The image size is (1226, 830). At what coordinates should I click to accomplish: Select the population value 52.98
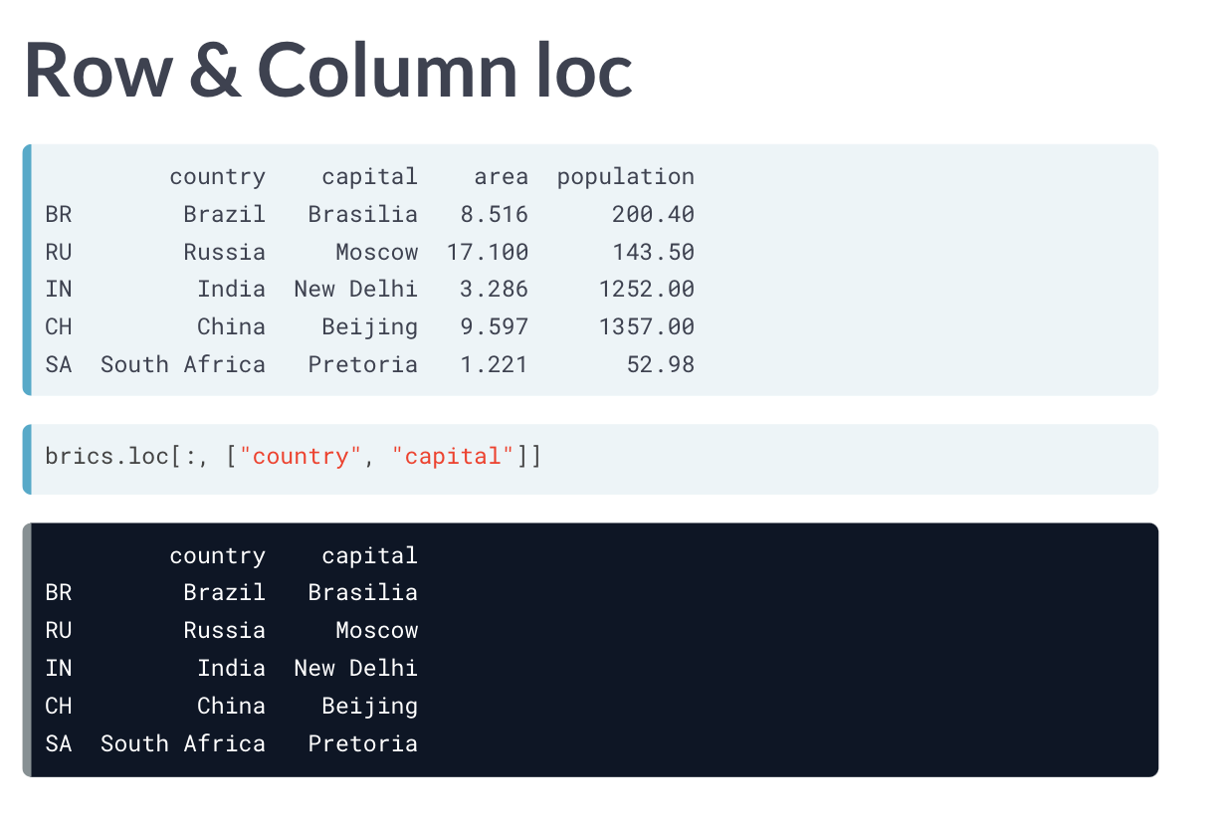click(x=661, y=364)
